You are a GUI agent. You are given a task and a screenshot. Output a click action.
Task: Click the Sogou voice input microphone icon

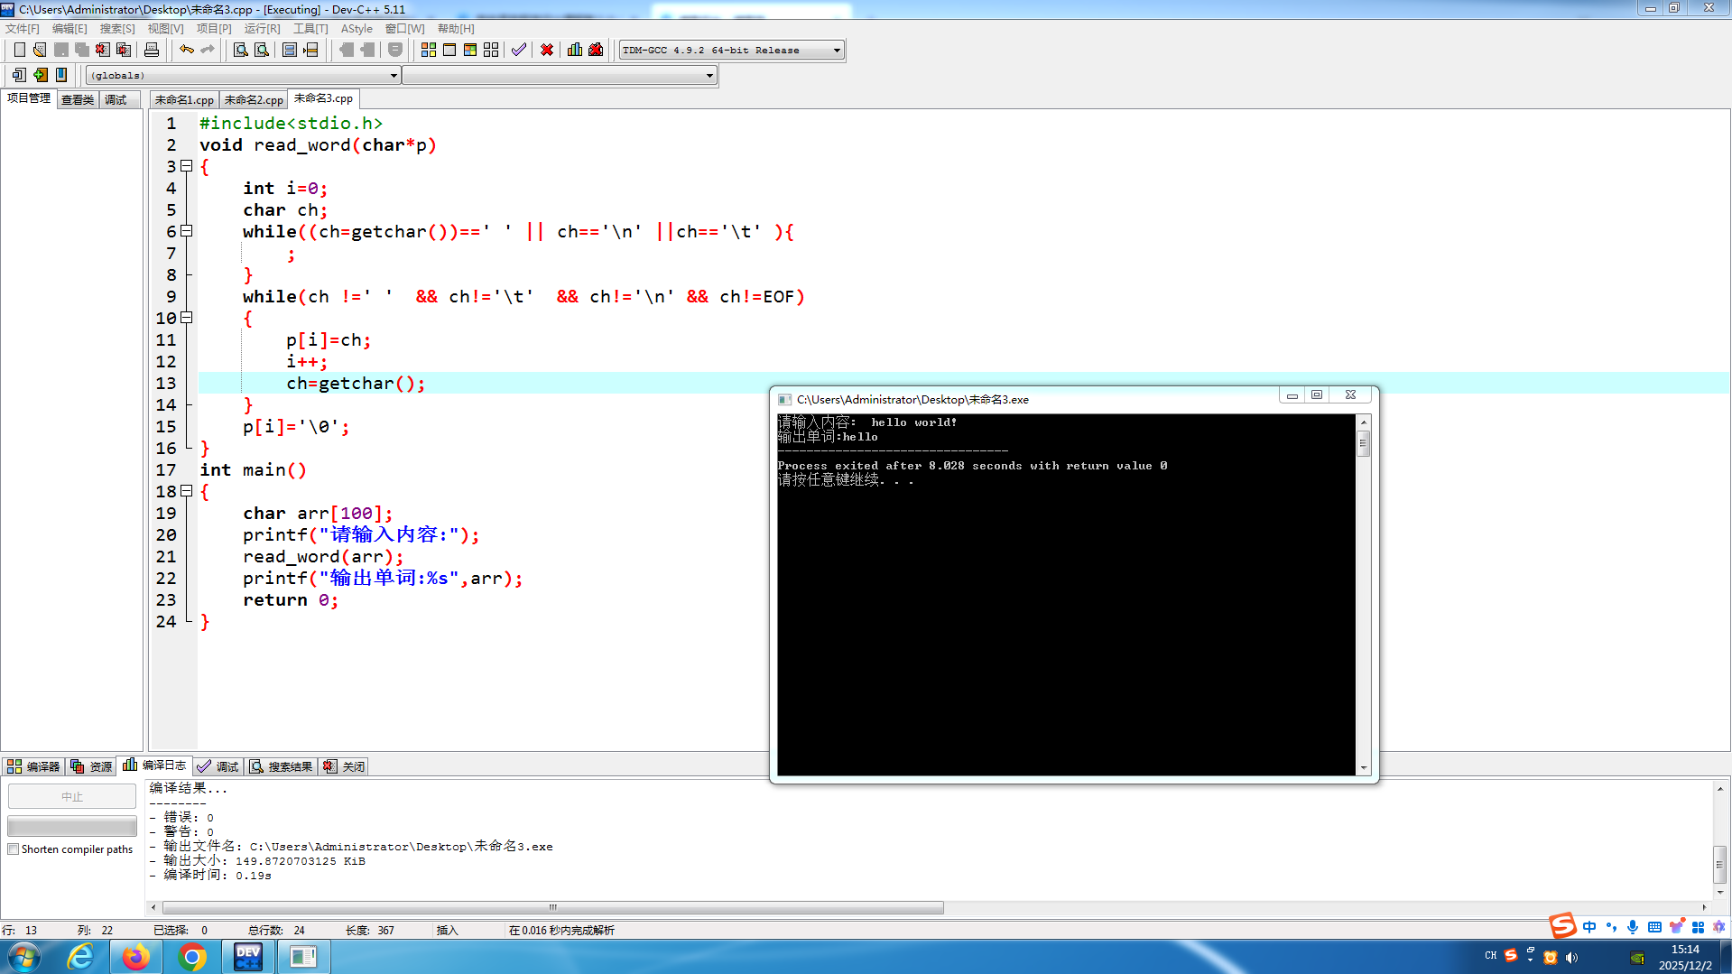pos(1633,927)
